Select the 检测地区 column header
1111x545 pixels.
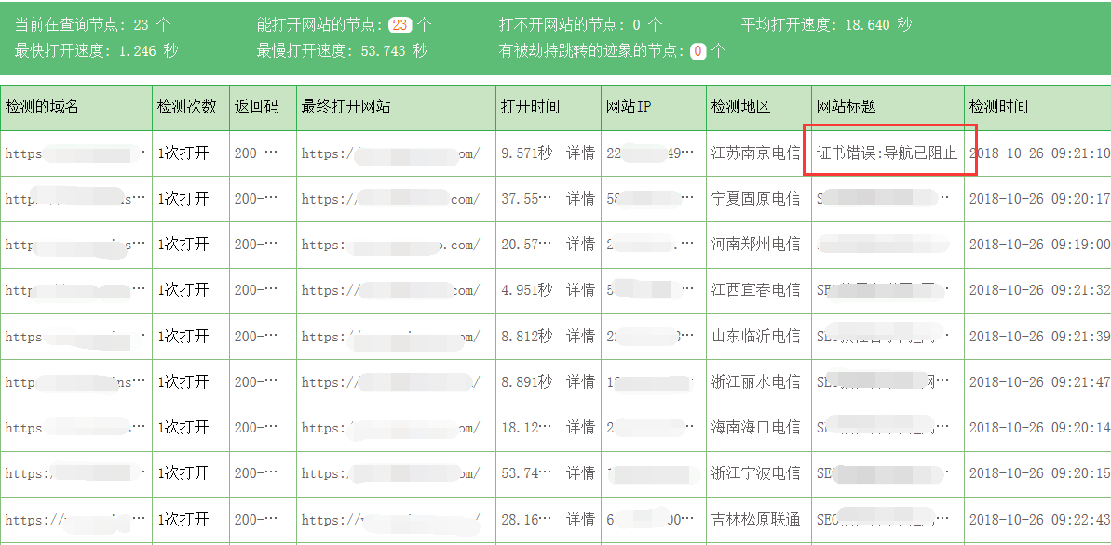(740, 107)
